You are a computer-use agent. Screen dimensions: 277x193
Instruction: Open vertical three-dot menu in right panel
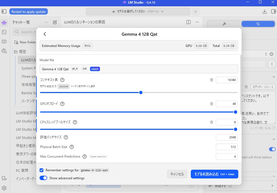(272, 64)
